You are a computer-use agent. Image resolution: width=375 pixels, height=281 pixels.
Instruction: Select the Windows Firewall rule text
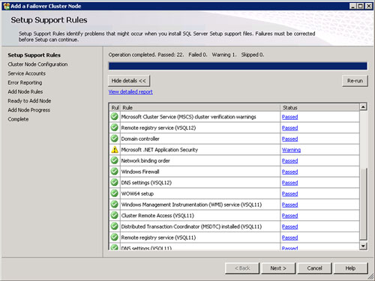[x=140, y=172]
